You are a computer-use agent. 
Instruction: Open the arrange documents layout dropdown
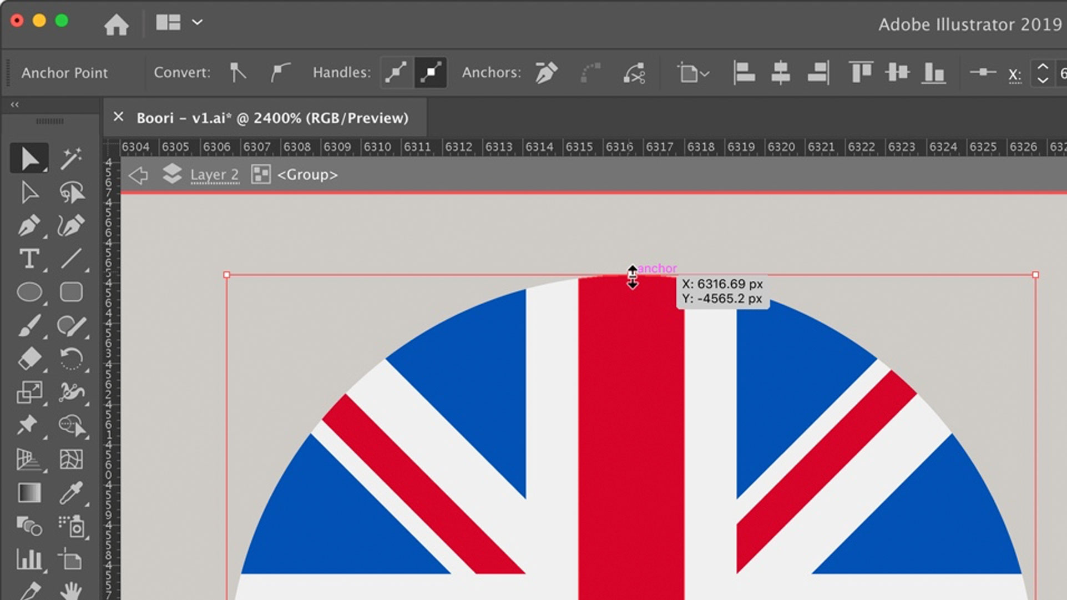(179, 22)
